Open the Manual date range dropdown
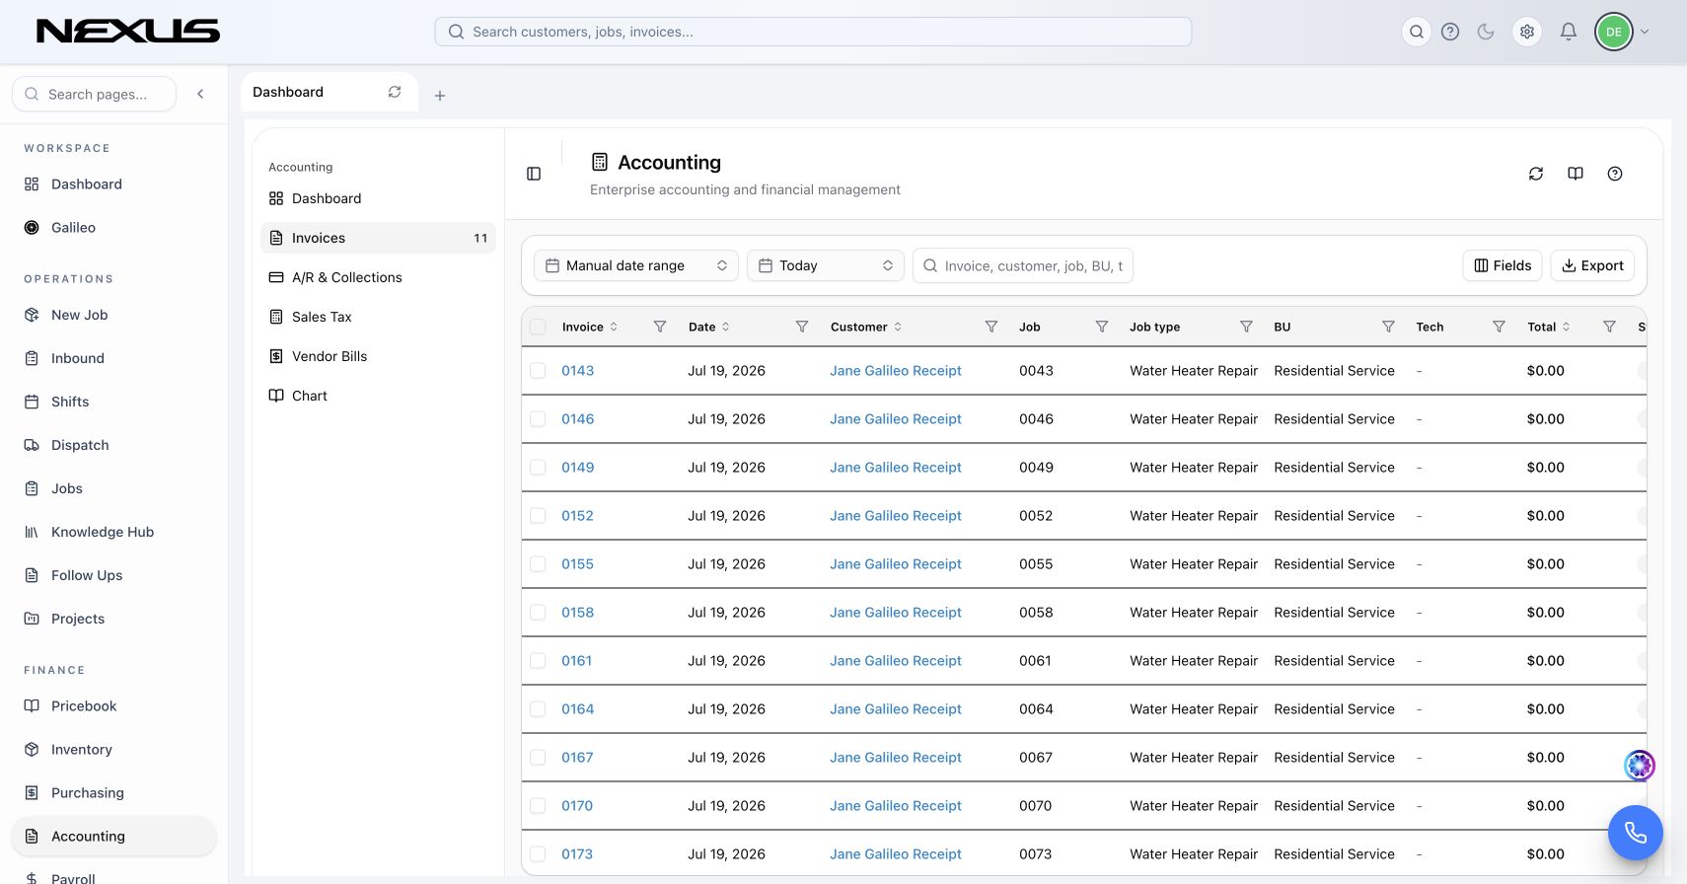 [x=636, y=265]
